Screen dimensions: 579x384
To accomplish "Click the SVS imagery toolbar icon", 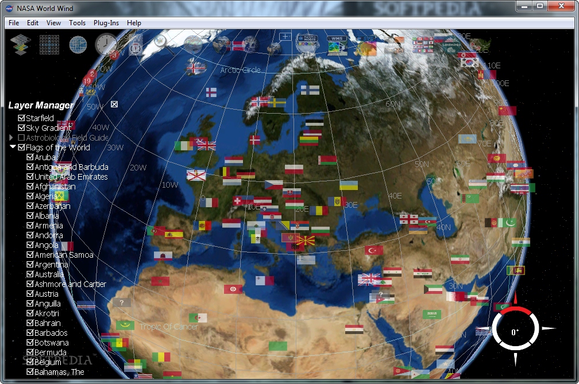I will (x=365, y=45).
